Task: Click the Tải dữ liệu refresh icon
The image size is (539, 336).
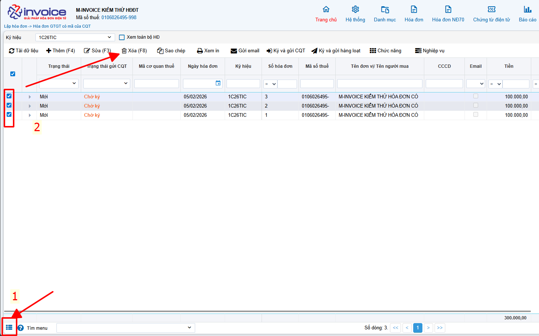Action: pos(11,51)
